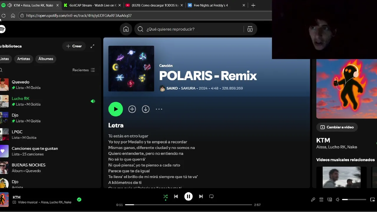Click Crear button in library
The width and height of the screenshot is (377, 212).
pyautogui.click(x=74, y=46)
